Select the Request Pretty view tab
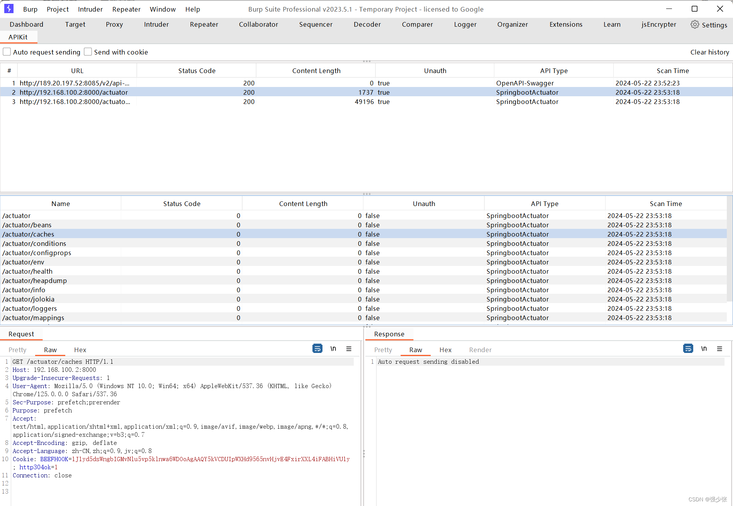Image resolution: width=733 pixels, height=506 pixels. pos(17,350)
